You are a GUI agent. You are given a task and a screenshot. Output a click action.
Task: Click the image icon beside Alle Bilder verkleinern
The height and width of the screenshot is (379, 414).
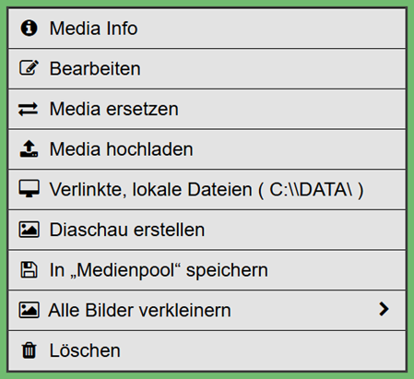pyautogui.click(x=29, y=310)
